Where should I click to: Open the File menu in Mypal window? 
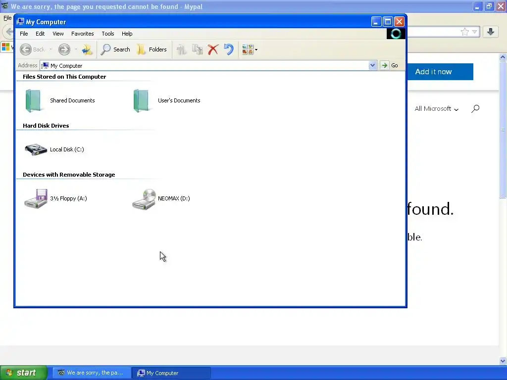tap(7, 18)
